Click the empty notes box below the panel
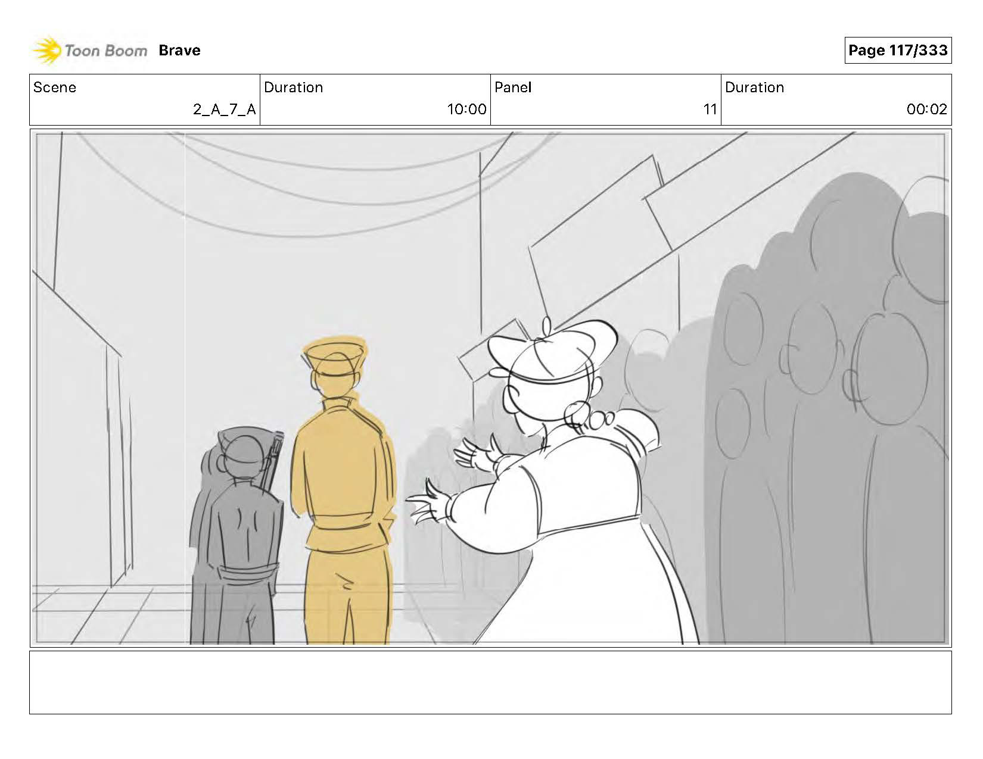 pos(490,682)
